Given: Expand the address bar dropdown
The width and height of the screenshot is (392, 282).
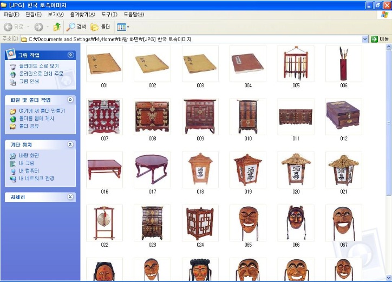Looking at the screenshot, I should tap(365, 39).
